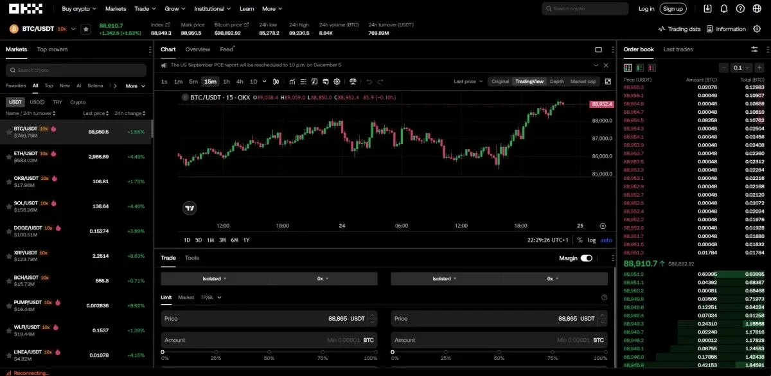
Task: Open candlestick chart type icon
Action: 276,82
